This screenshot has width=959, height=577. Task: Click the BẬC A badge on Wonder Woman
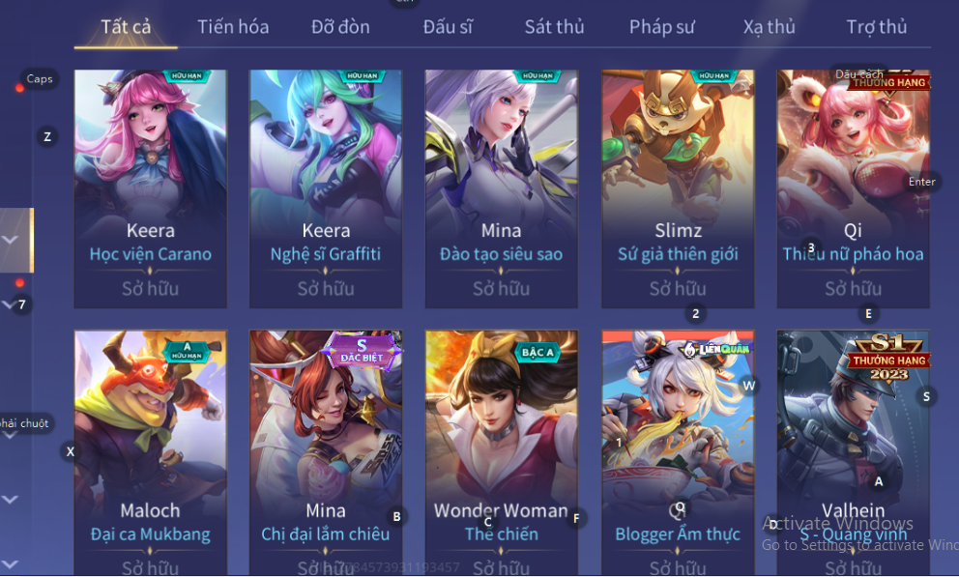coord(538,352)
